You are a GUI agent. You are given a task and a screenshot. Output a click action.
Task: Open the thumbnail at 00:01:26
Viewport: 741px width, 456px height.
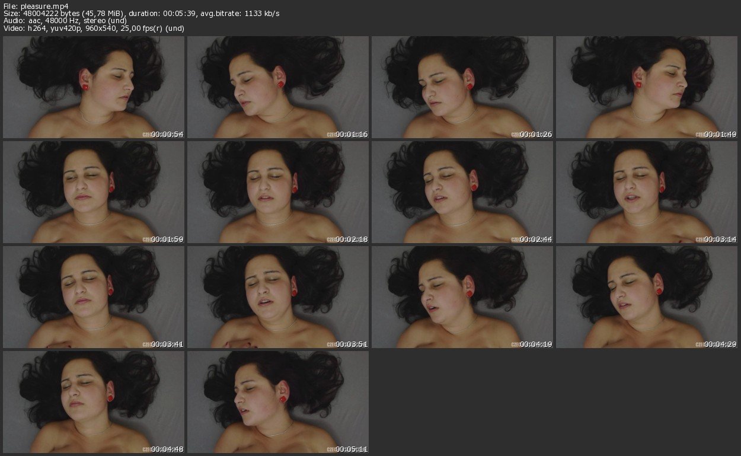point(462,87)
